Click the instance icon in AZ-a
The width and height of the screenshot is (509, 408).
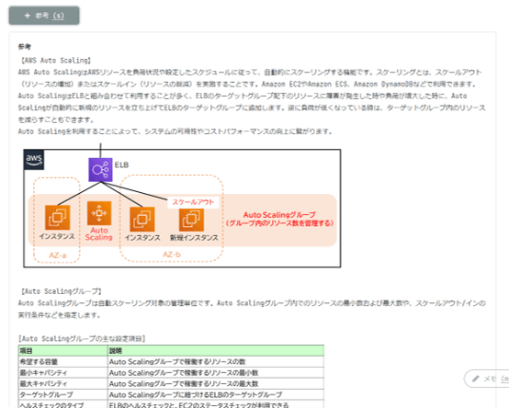coord(58,218)
